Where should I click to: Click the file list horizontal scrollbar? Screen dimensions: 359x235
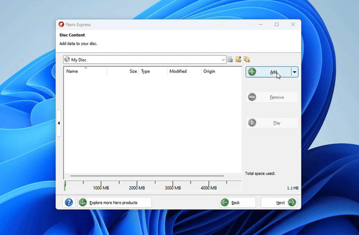point(147,176)
